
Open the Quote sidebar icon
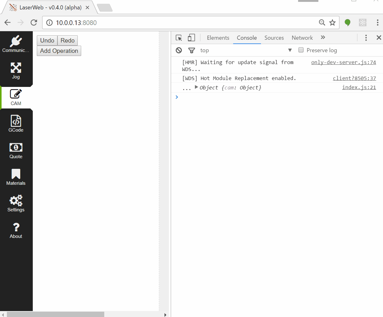[x=16, y=147]
